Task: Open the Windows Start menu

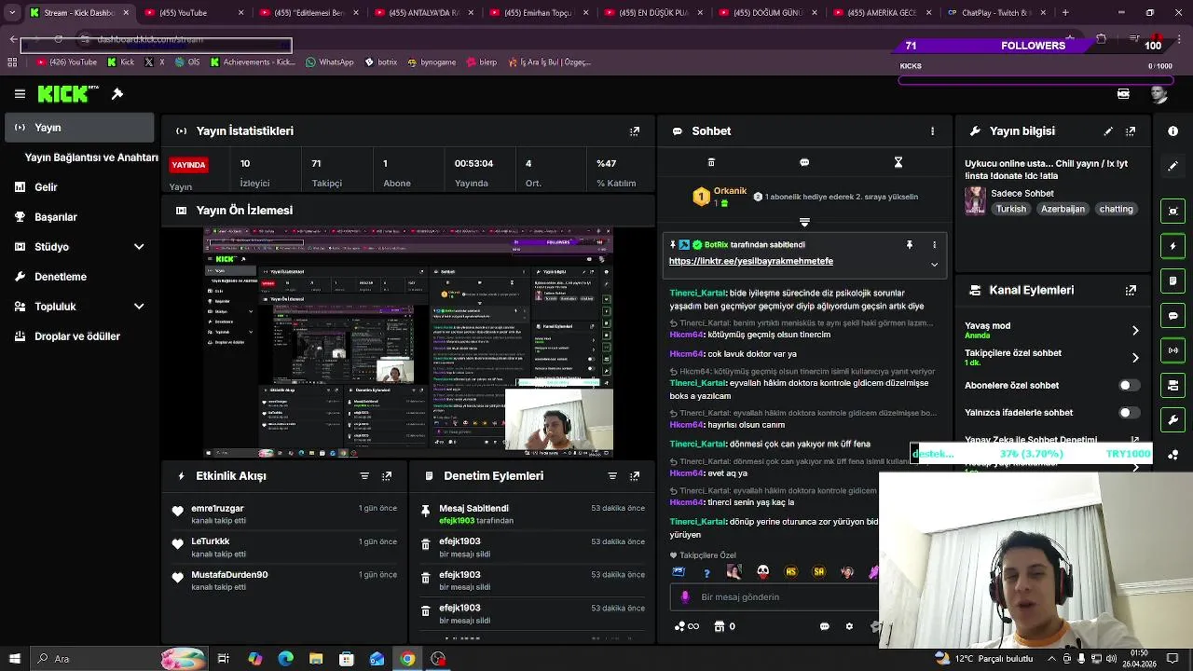Action: tap(13, 659)
